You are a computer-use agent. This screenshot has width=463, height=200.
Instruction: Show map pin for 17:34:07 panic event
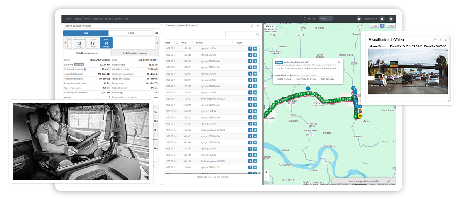250,98
